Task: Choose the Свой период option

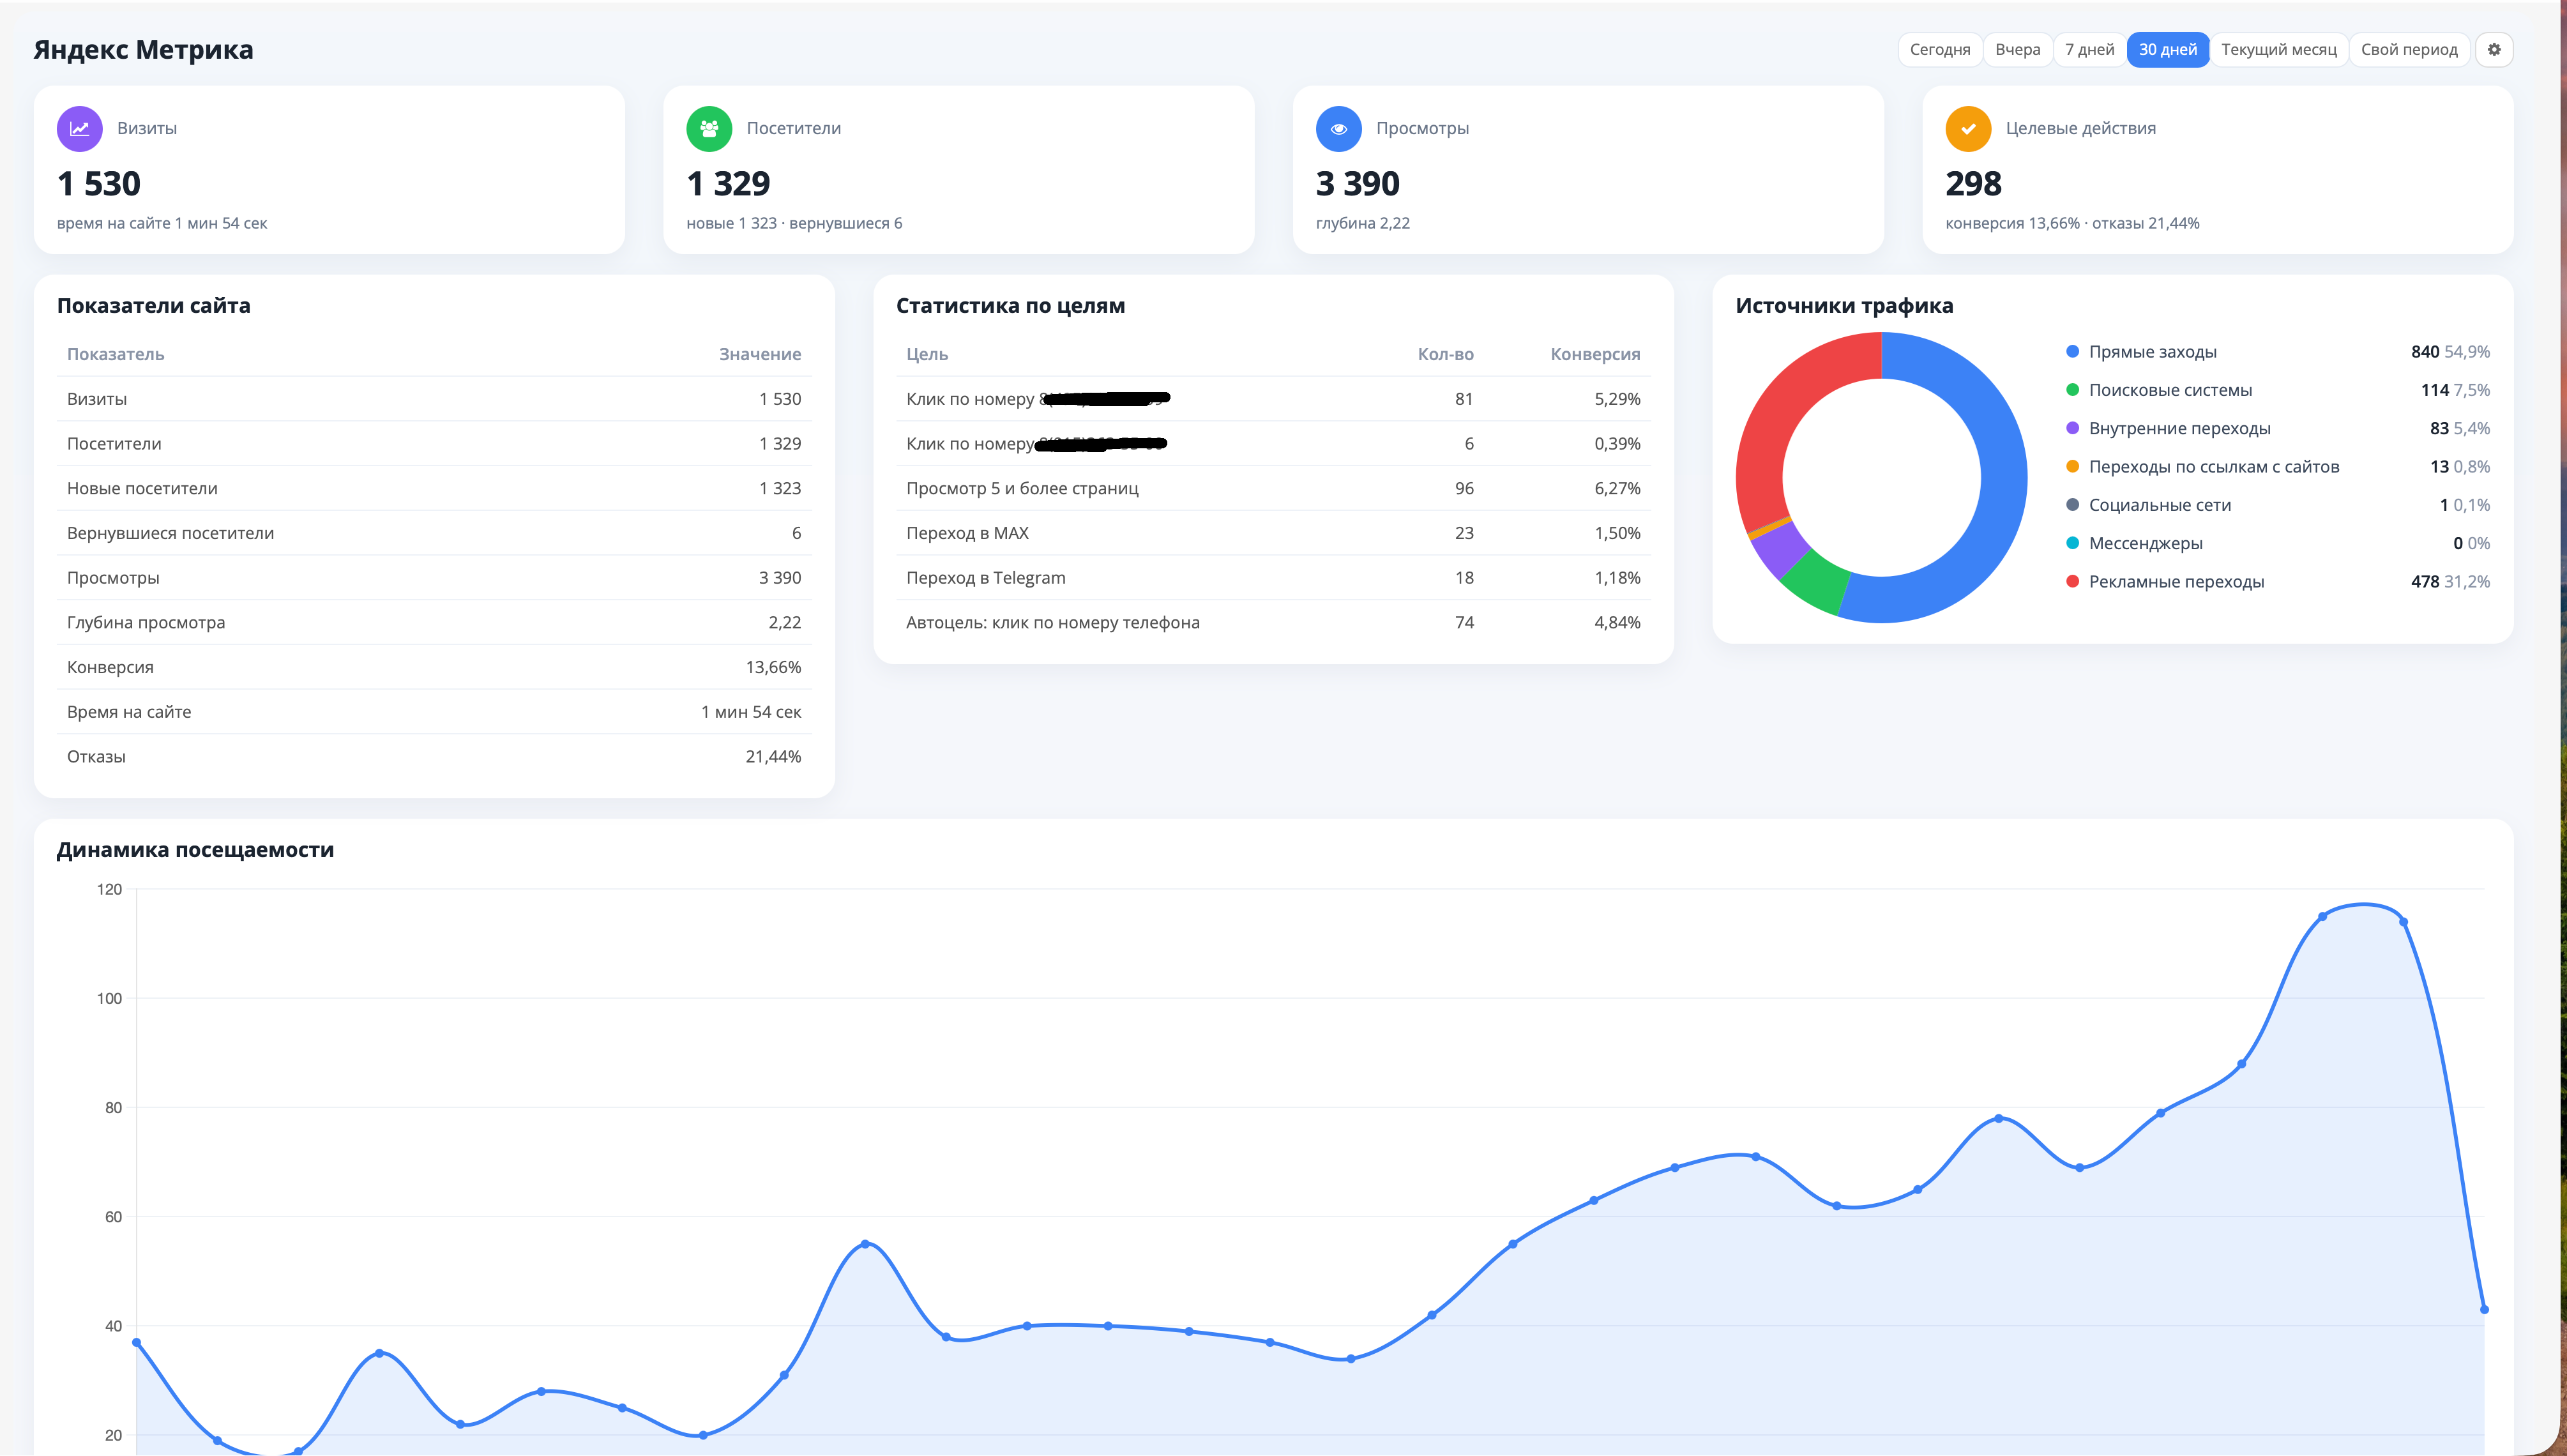Action: 2409,49
